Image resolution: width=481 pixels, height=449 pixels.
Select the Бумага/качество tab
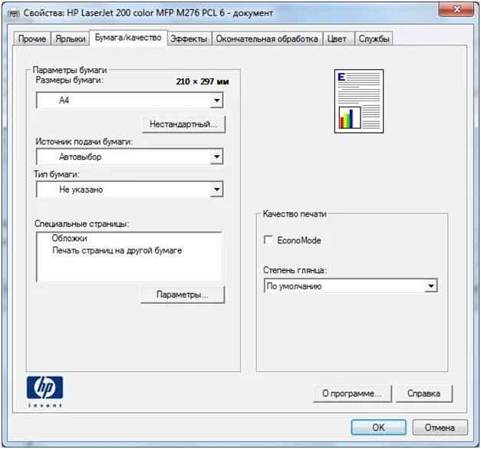click(x=128, y=38)
